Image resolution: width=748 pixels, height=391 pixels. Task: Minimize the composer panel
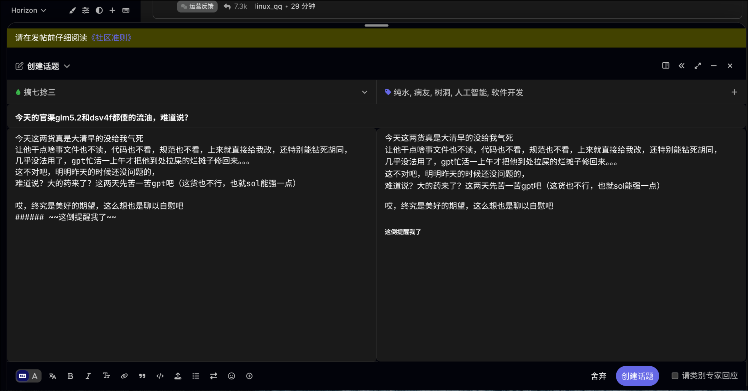pos(714,65)
